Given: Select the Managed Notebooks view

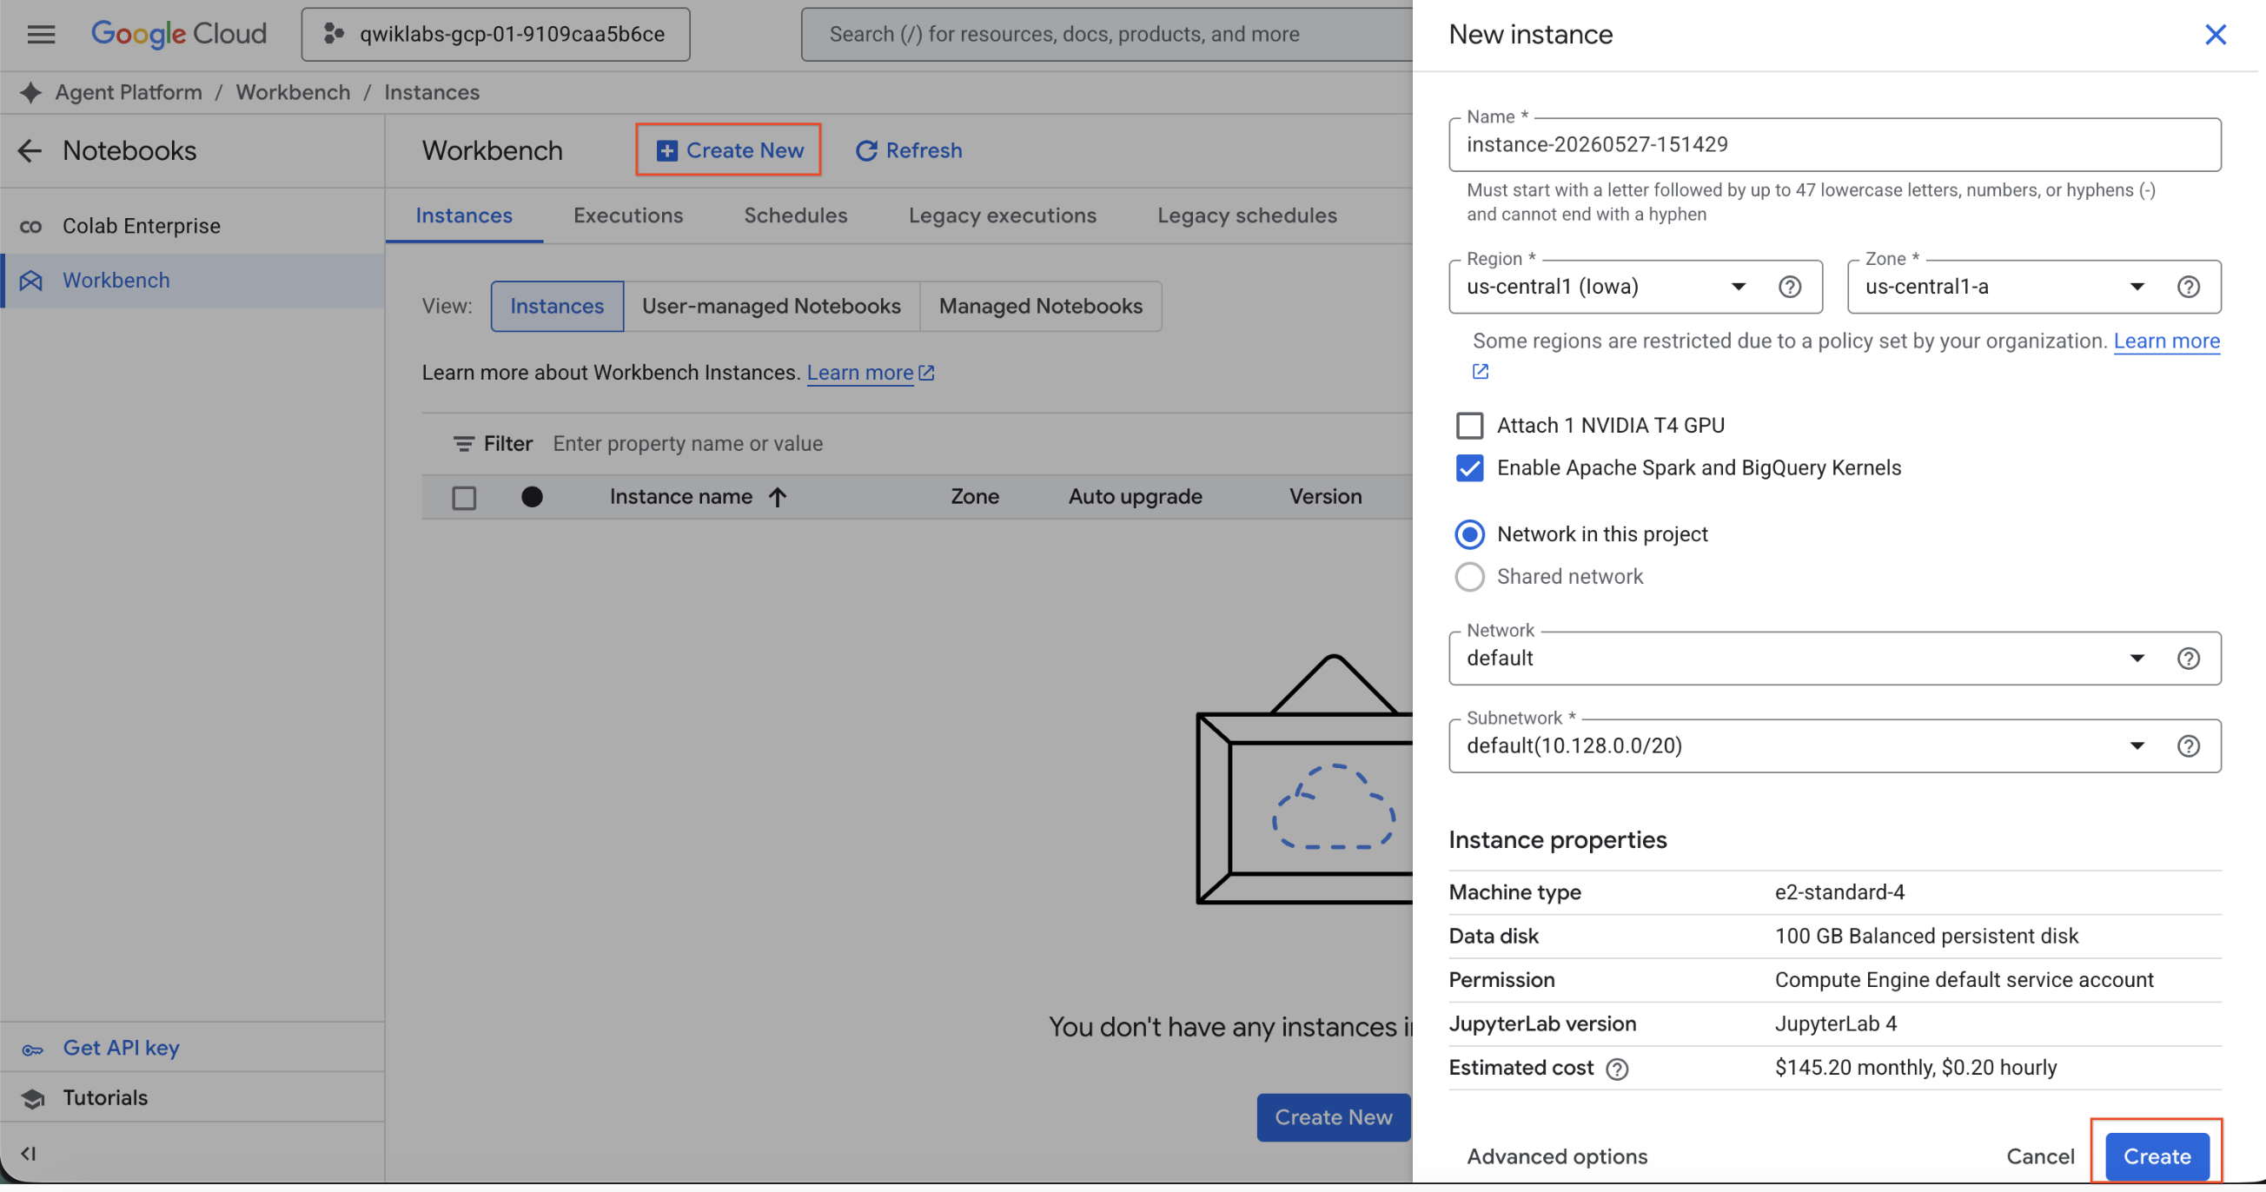Looking at the screenshot, I should (x=1041, y=307).
